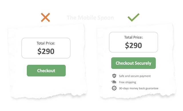Click the $290 amount in left card
The height and width of the screenshot is (111, 183).
[x=46, y=51]
